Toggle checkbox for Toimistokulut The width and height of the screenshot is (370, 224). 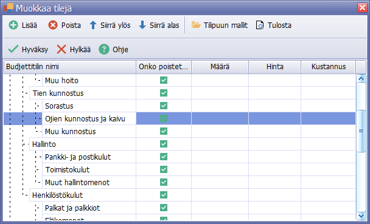tap(164, 169)
